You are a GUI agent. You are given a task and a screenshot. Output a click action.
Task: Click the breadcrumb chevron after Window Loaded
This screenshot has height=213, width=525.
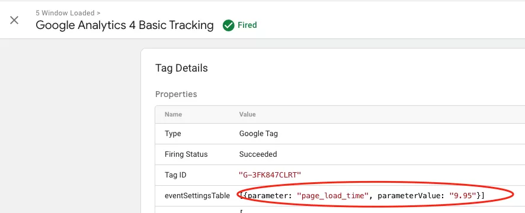point(98,13)
